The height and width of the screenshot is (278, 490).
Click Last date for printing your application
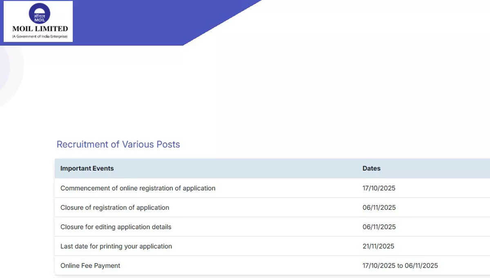[116, 246]
